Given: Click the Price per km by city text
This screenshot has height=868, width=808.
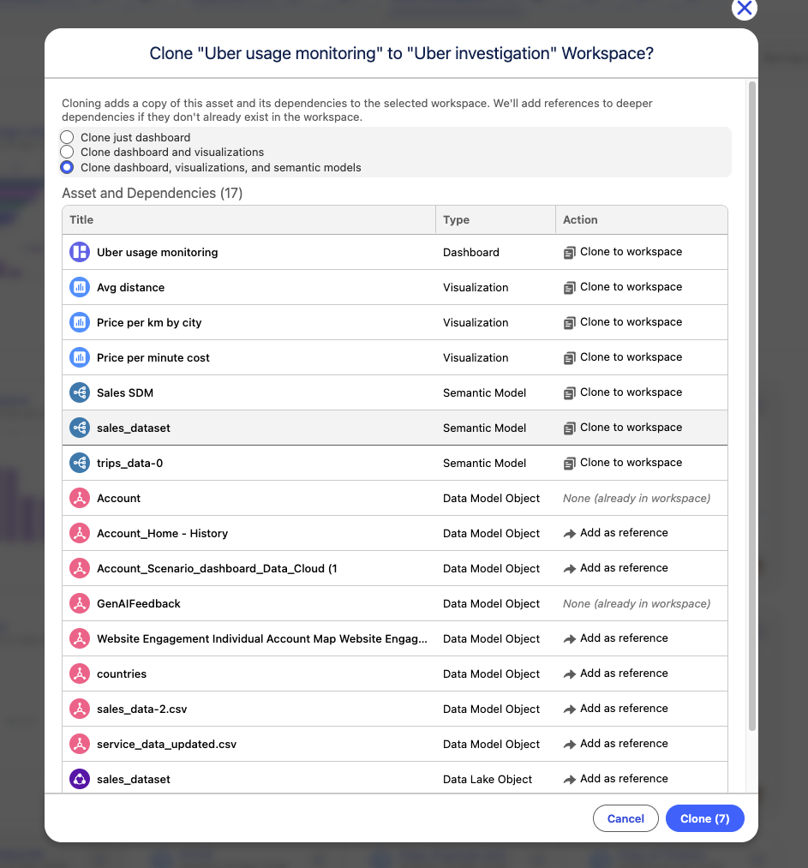Looking at the screenshot, I should (149, 323).
